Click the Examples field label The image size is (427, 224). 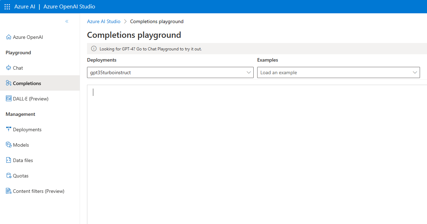(x=268, y=60)
